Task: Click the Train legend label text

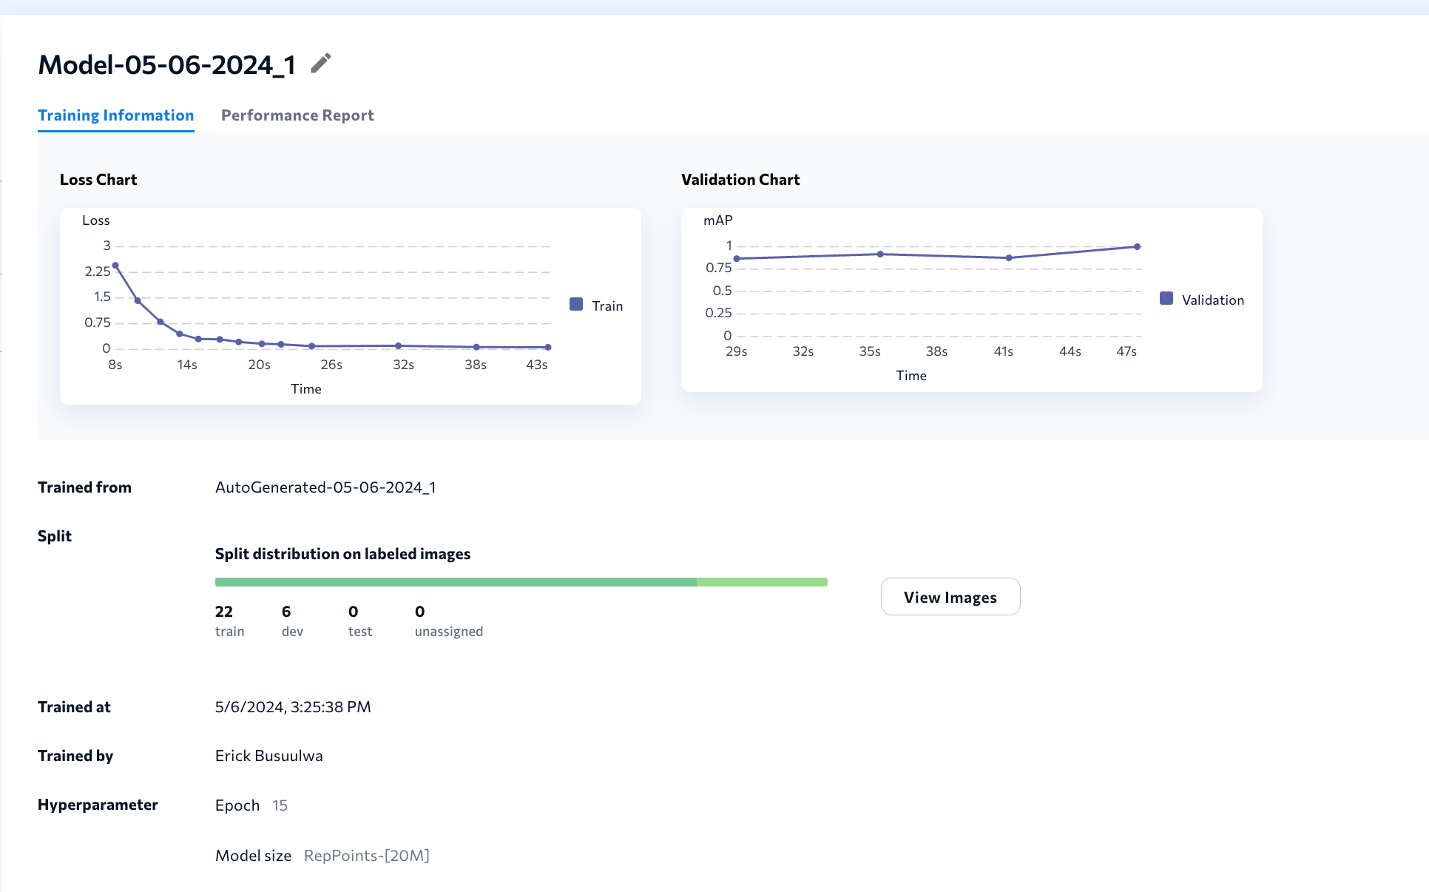Action: coord(607,306)
